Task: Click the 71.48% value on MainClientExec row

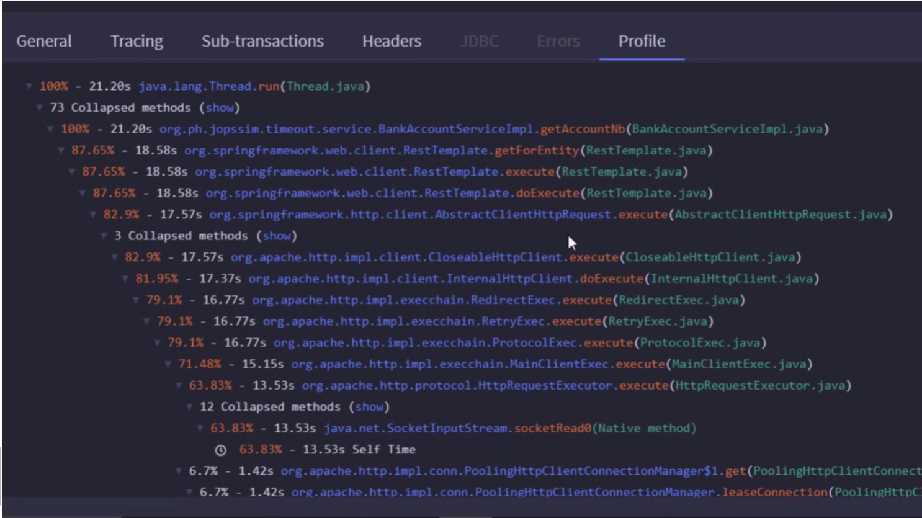Action: click(x=199, y=364)
